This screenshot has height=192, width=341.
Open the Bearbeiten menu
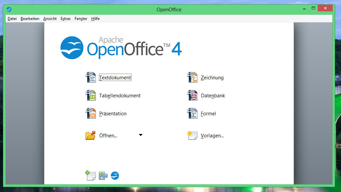click(30, 19)
